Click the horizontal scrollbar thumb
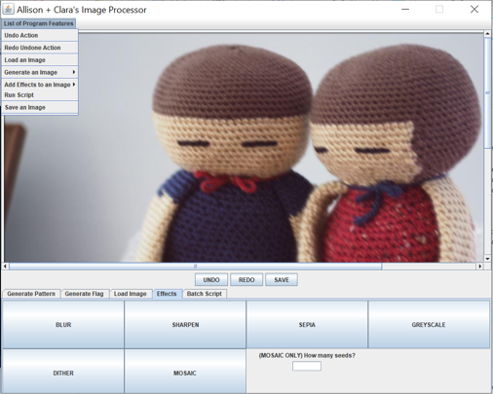This screenshot has width=493, height=394. pyautogui.click(x=195, y=267)
